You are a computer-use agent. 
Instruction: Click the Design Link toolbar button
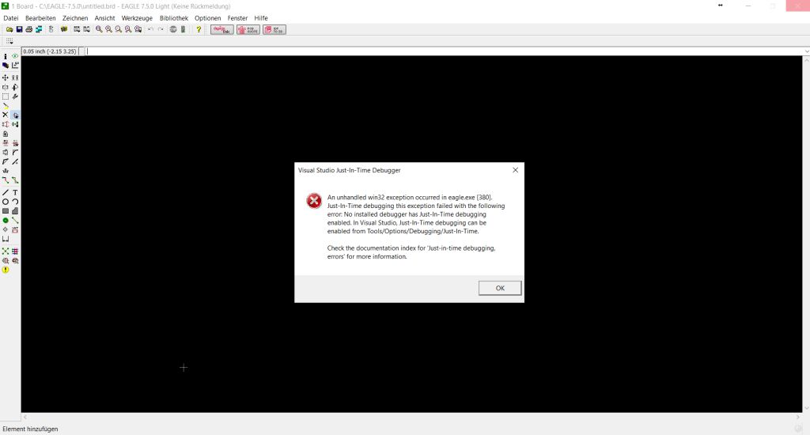[x=222, y=29]
